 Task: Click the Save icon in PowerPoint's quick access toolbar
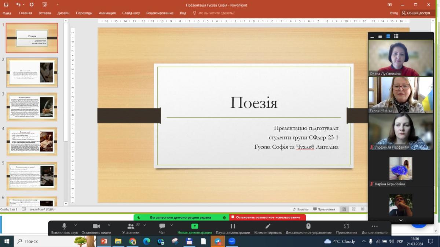7,4
